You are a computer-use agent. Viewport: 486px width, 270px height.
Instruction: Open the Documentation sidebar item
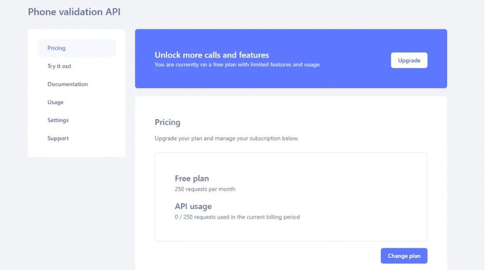click(67, 84)
